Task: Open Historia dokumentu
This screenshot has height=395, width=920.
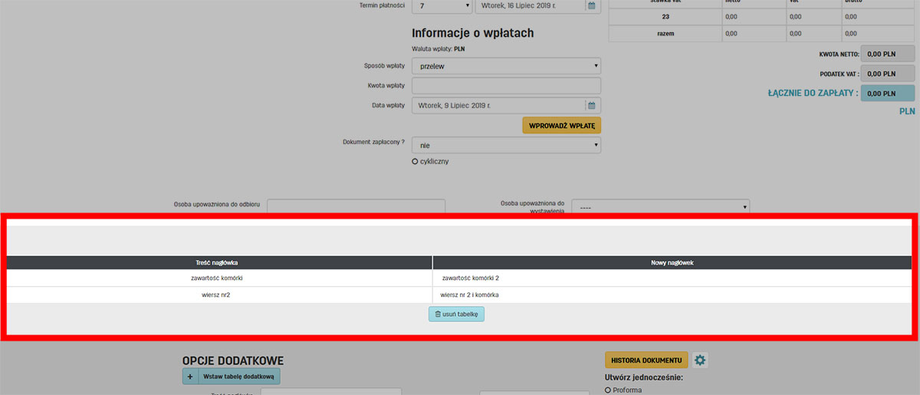Action: coord(646,360)
